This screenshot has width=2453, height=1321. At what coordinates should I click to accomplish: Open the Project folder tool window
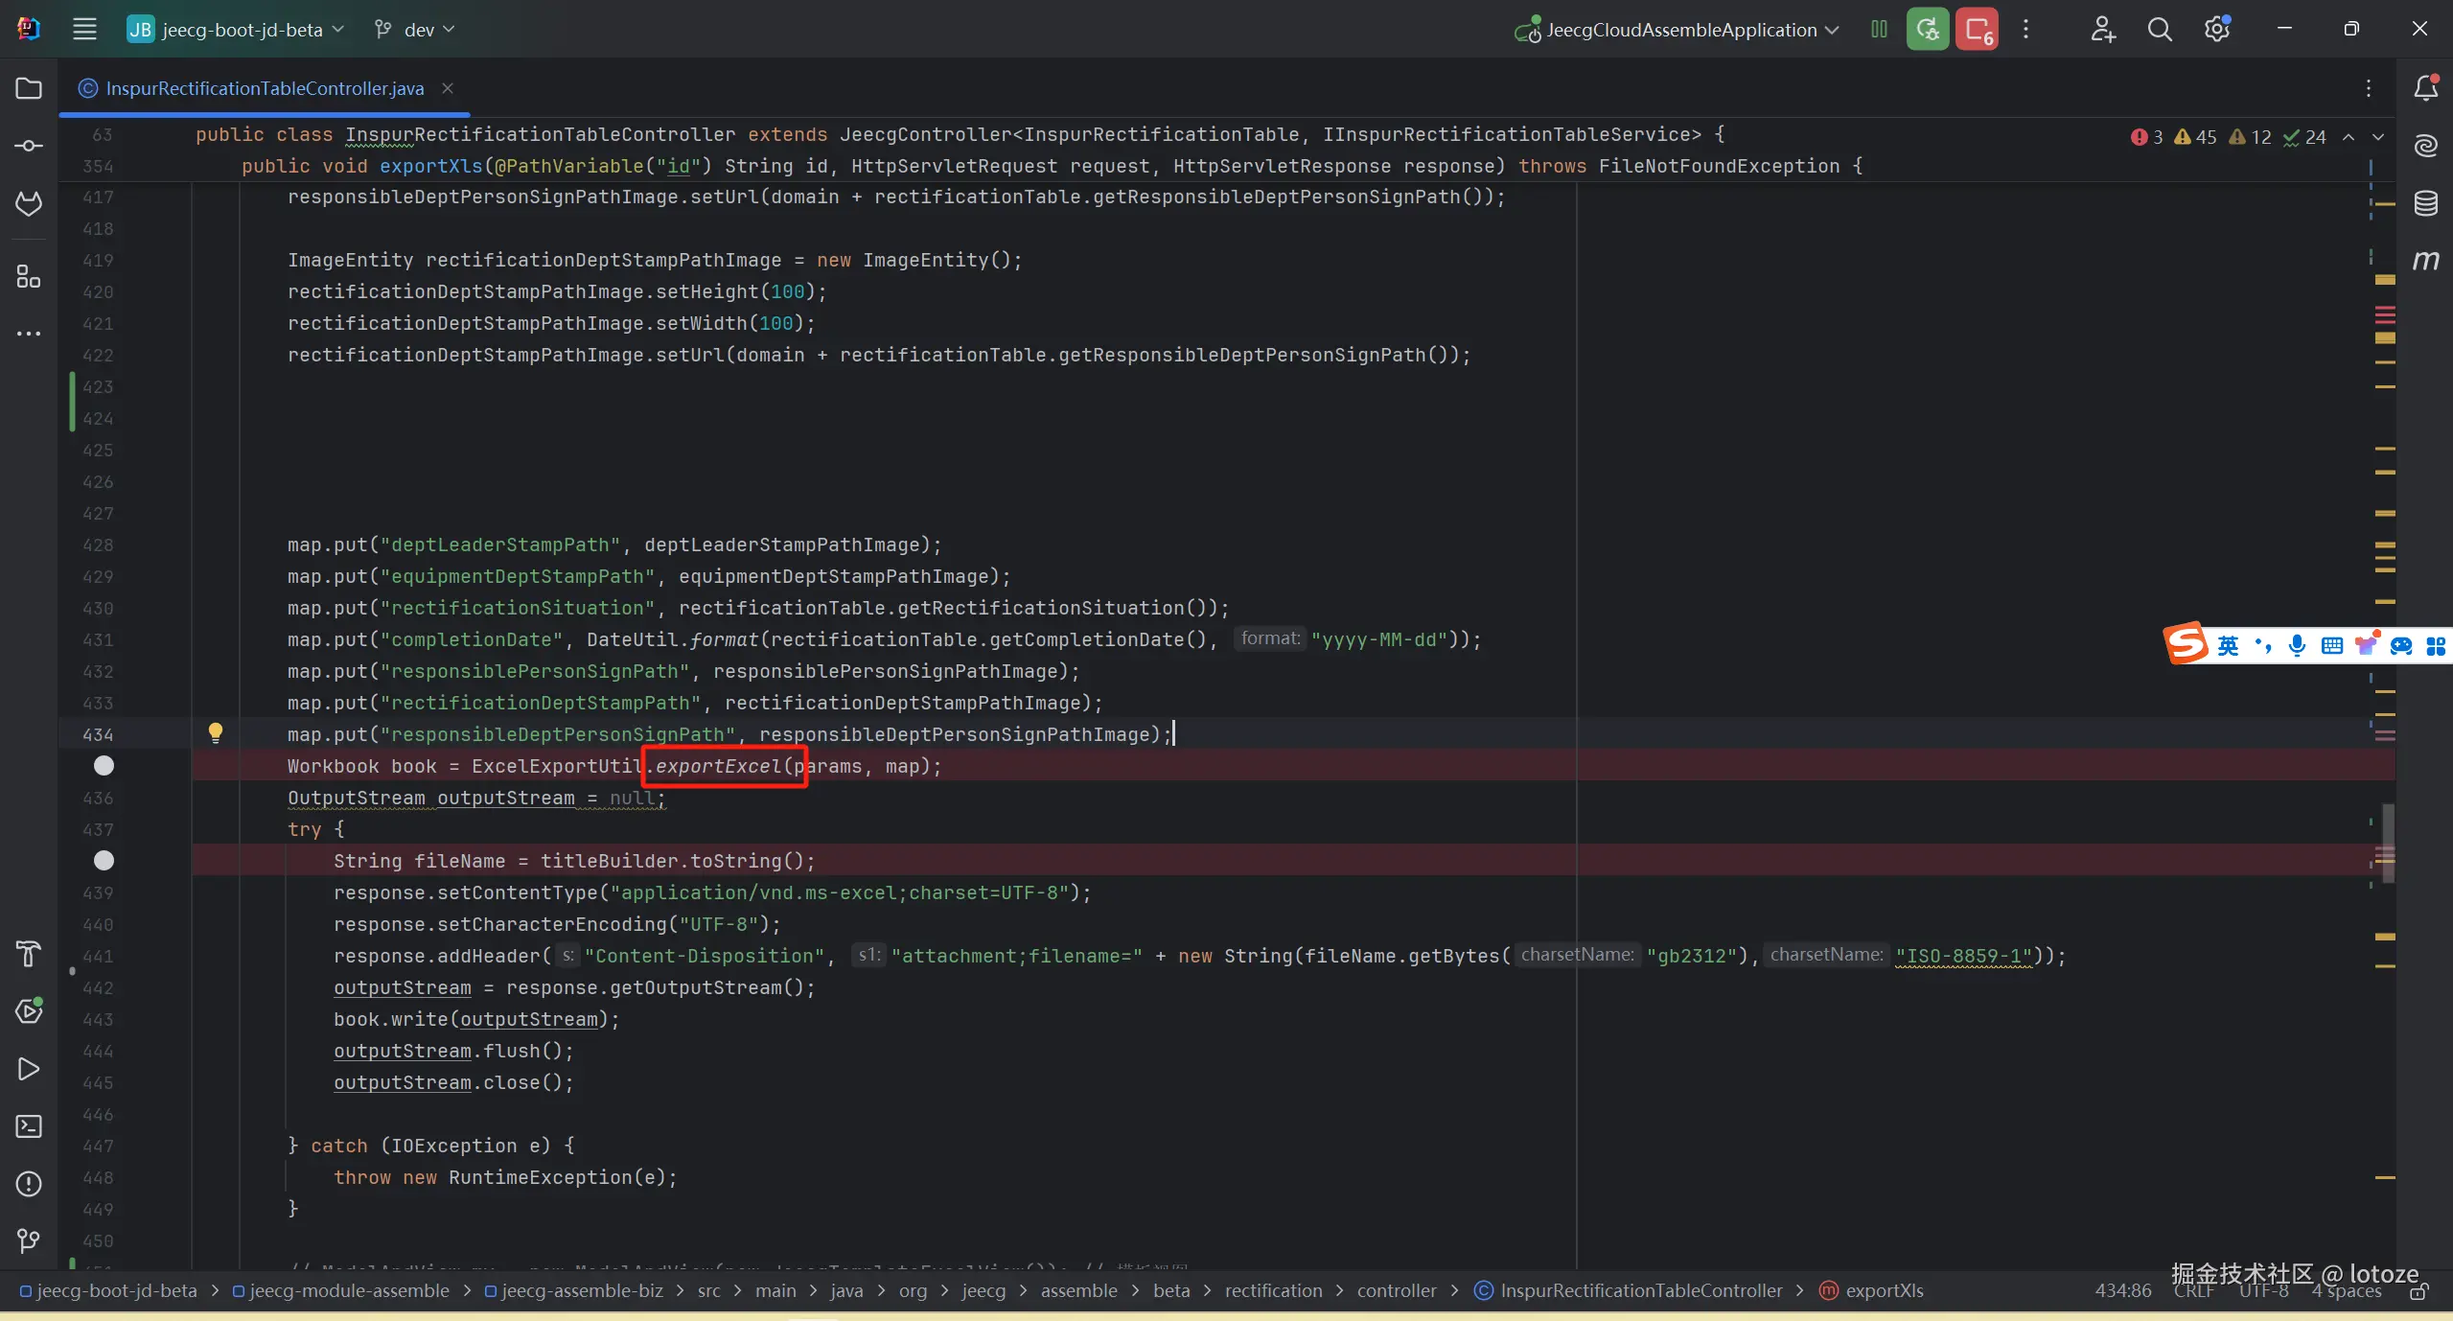click(x=29, y=88)
